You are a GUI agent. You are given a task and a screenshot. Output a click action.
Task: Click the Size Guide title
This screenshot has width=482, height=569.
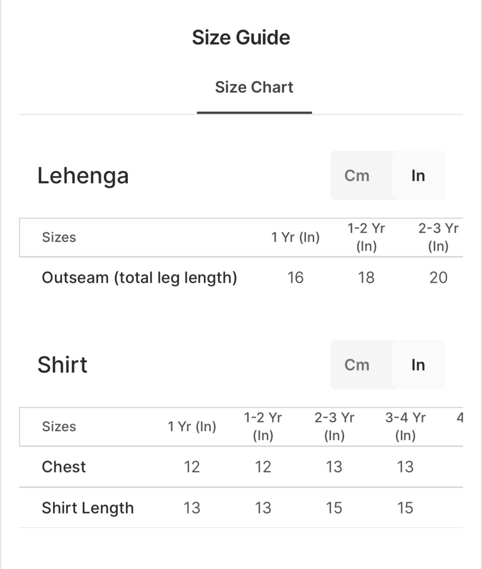tap(241, 38)
